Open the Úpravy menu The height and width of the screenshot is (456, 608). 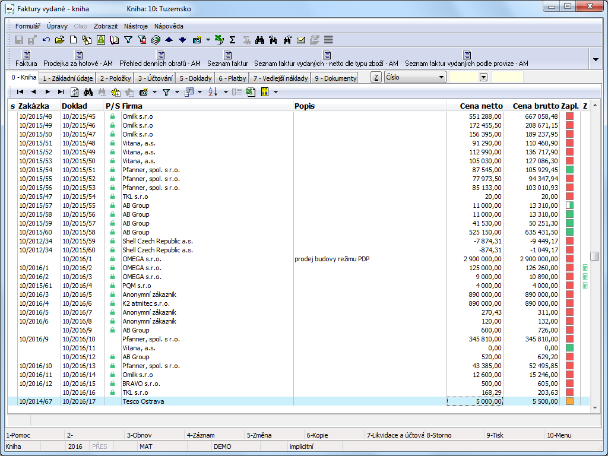[x=58, y=26]
